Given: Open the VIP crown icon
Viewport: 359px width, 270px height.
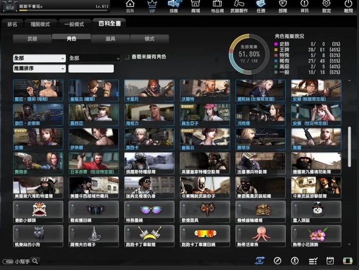Looking at the screenshot, I should [x=152, y=6].
